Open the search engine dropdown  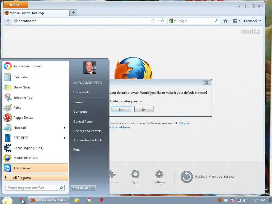172,21
